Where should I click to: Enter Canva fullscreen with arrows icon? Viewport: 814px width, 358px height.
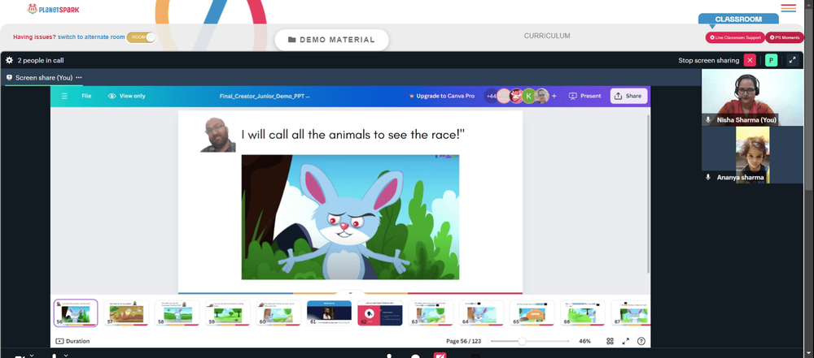(x=625, y=341)
